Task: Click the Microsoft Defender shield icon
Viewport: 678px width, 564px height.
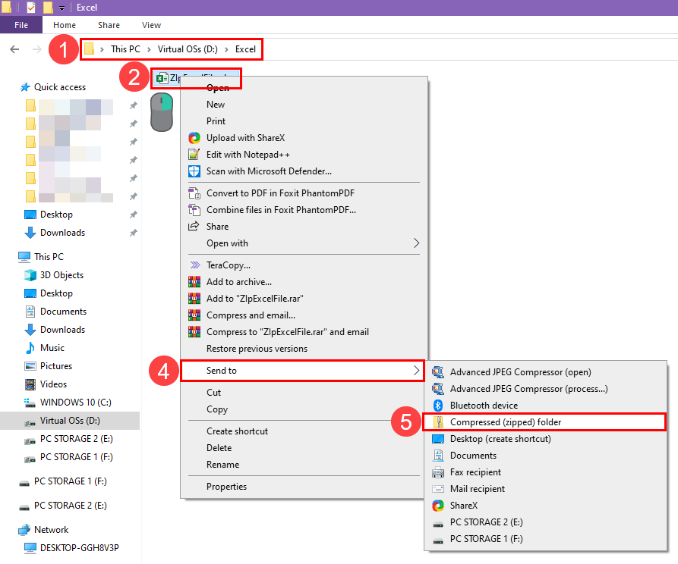Action: [194, 171]
